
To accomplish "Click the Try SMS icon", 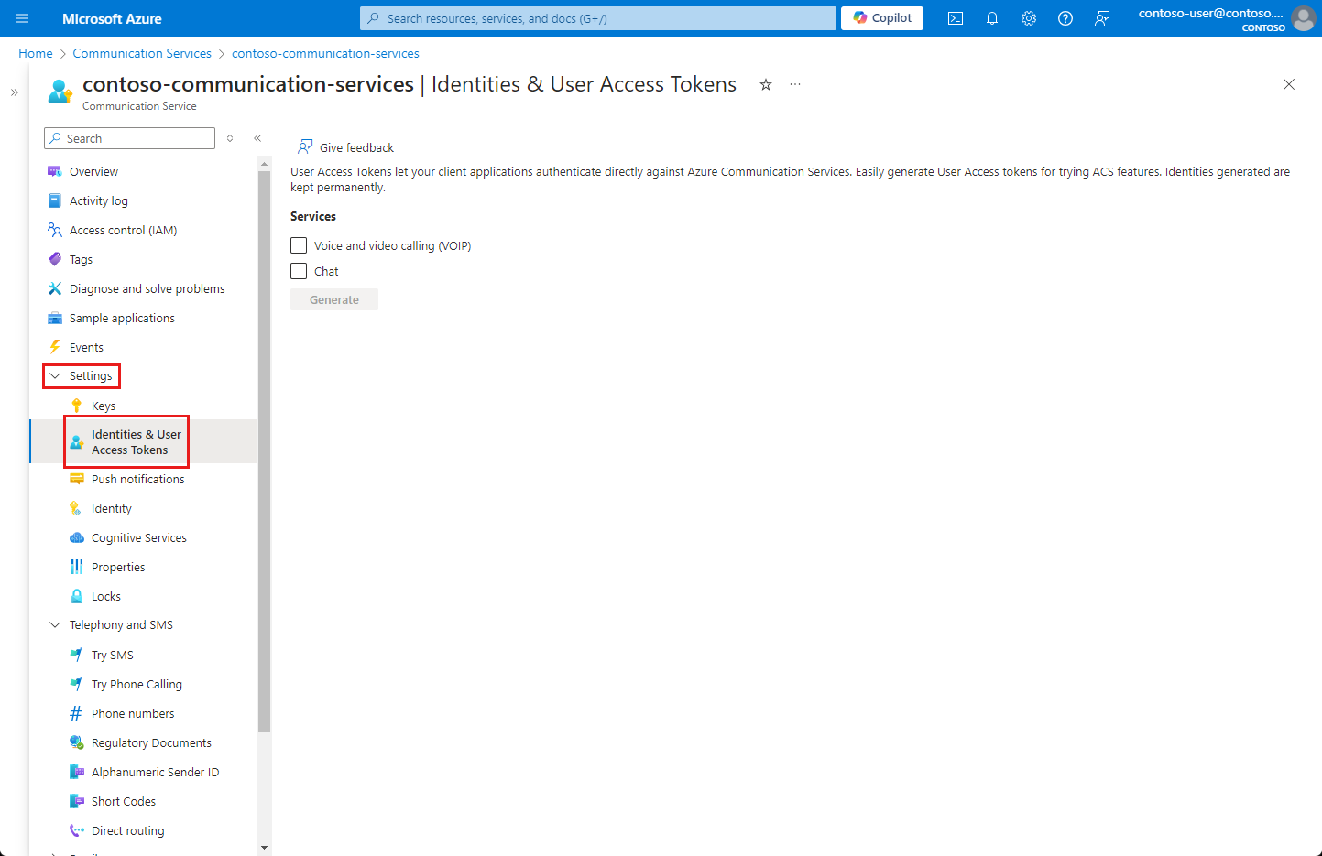I will [77, 655].
